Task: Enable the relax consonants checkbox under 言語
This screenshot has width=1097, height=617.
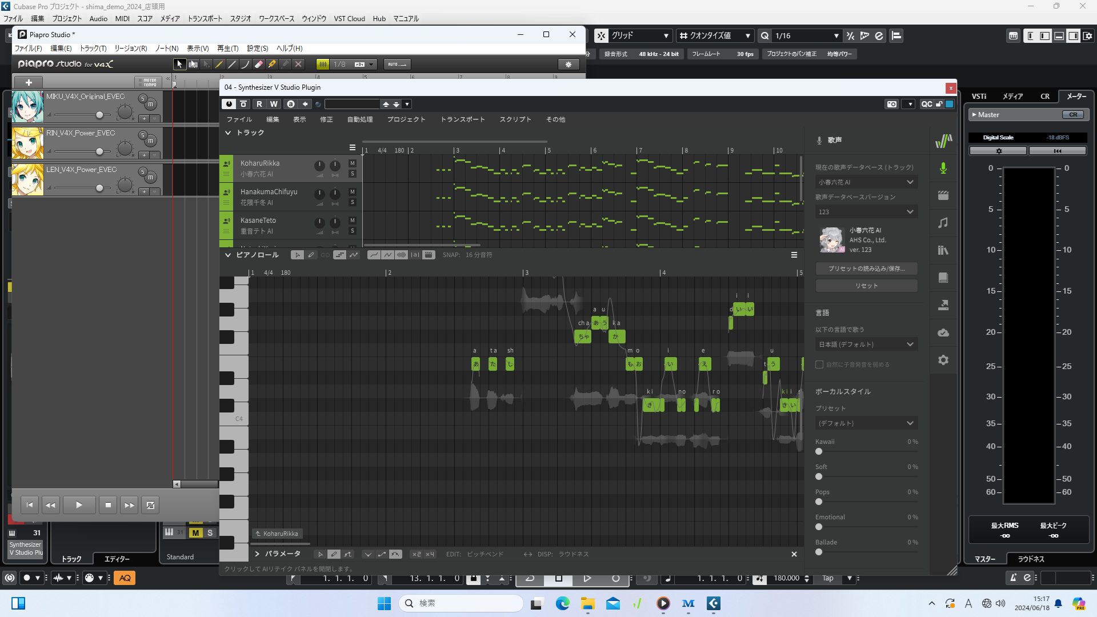Action: point(819,364)
